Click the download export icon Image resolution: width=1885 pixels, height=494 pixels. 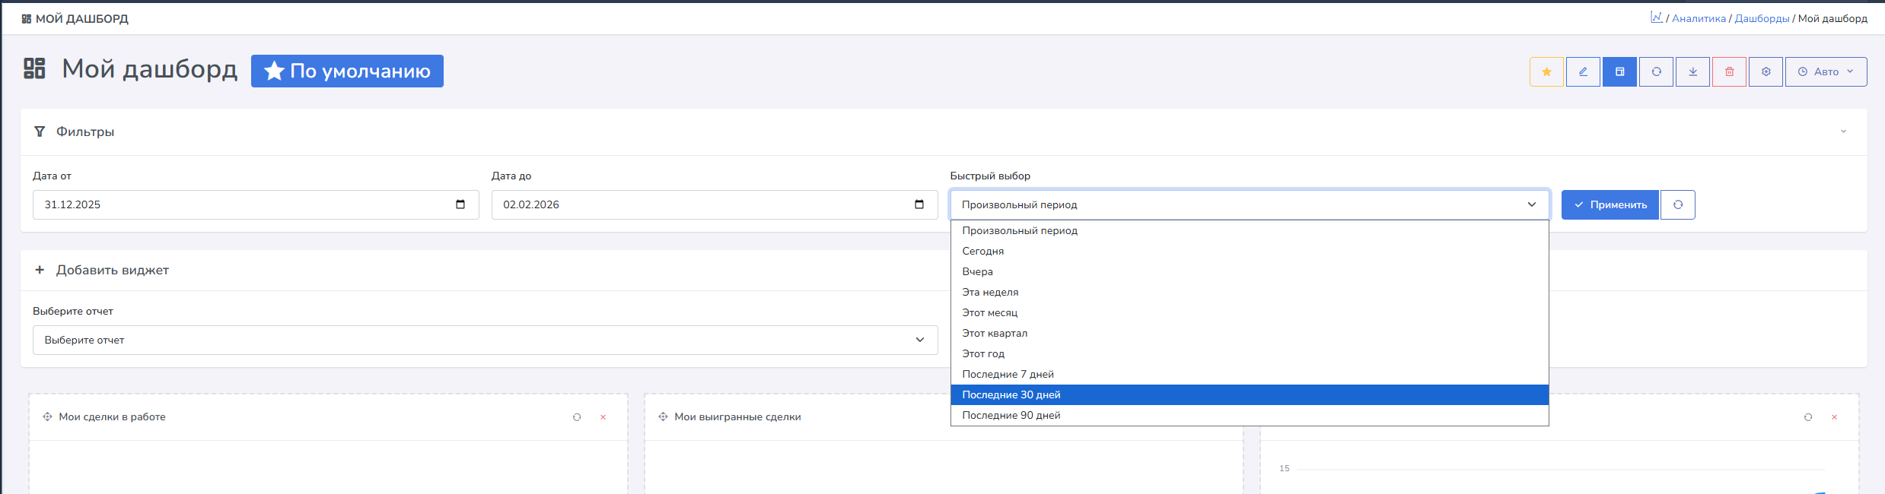1692,71
